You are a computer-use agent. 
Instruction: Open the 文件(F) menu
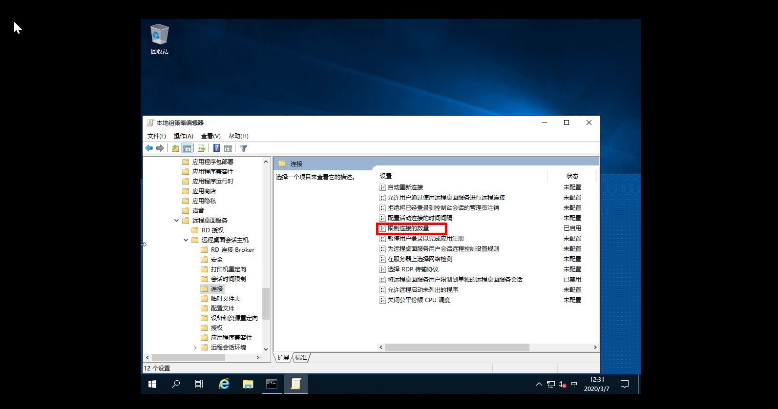click(157, 136)
